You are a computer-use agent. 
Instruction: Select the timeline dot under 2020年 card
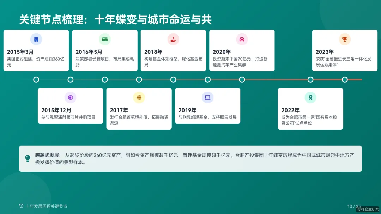pyautogui.click(x=242, y=80)
